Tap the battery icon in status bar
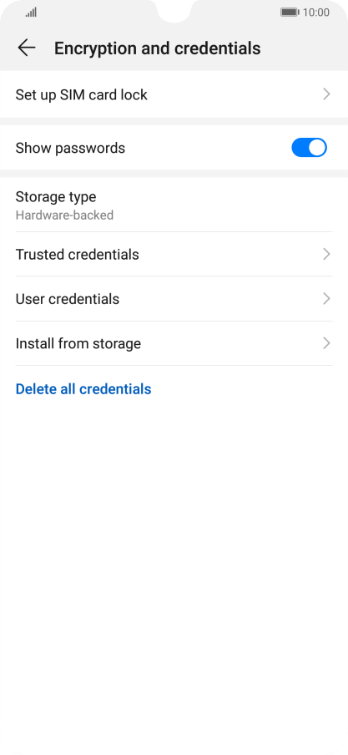 [x=290, y=12]
